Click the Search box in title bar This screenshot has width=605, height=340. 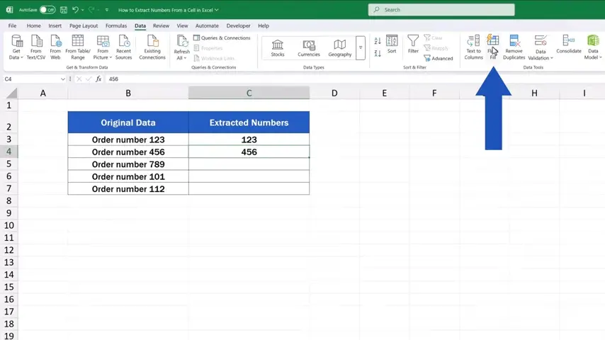point(441,10)
